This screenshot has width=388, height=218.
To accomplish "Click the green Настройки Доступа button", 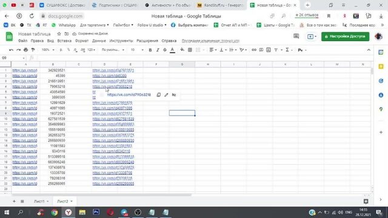I will [345, 36].
